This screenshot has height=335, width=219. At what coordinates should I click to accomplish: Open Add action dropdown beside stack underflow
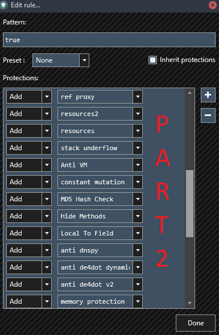29,148
